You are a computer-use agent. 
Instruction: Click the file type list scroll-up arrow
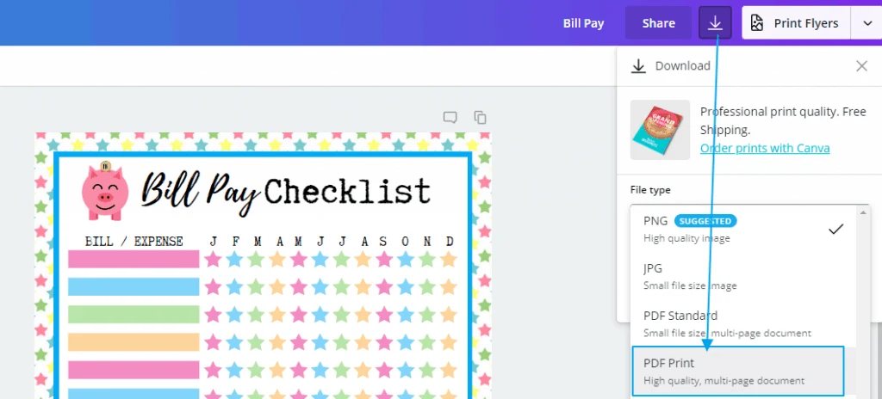pos(863,212)
